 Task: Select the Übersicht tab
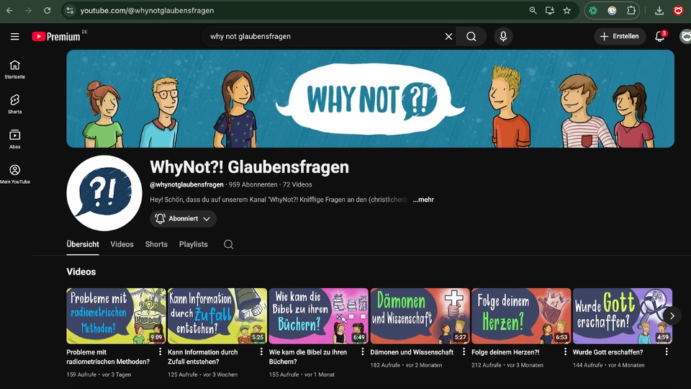(x=82, y=244)
